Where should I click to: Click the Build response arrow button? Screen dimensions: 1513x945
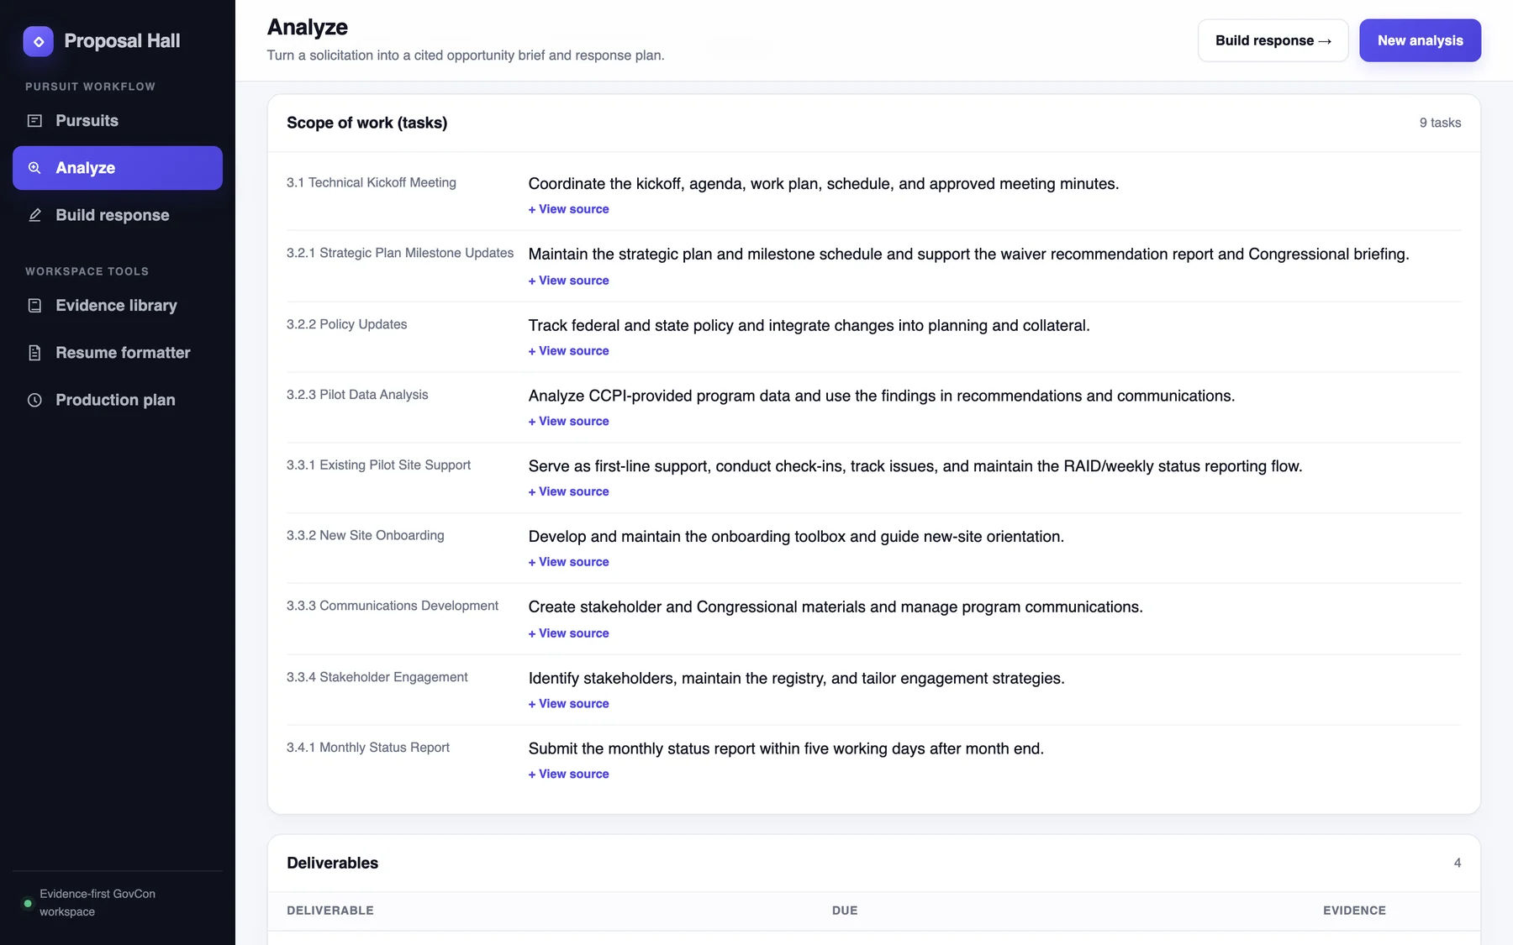pyautogui.click(x=1273, y=40)
